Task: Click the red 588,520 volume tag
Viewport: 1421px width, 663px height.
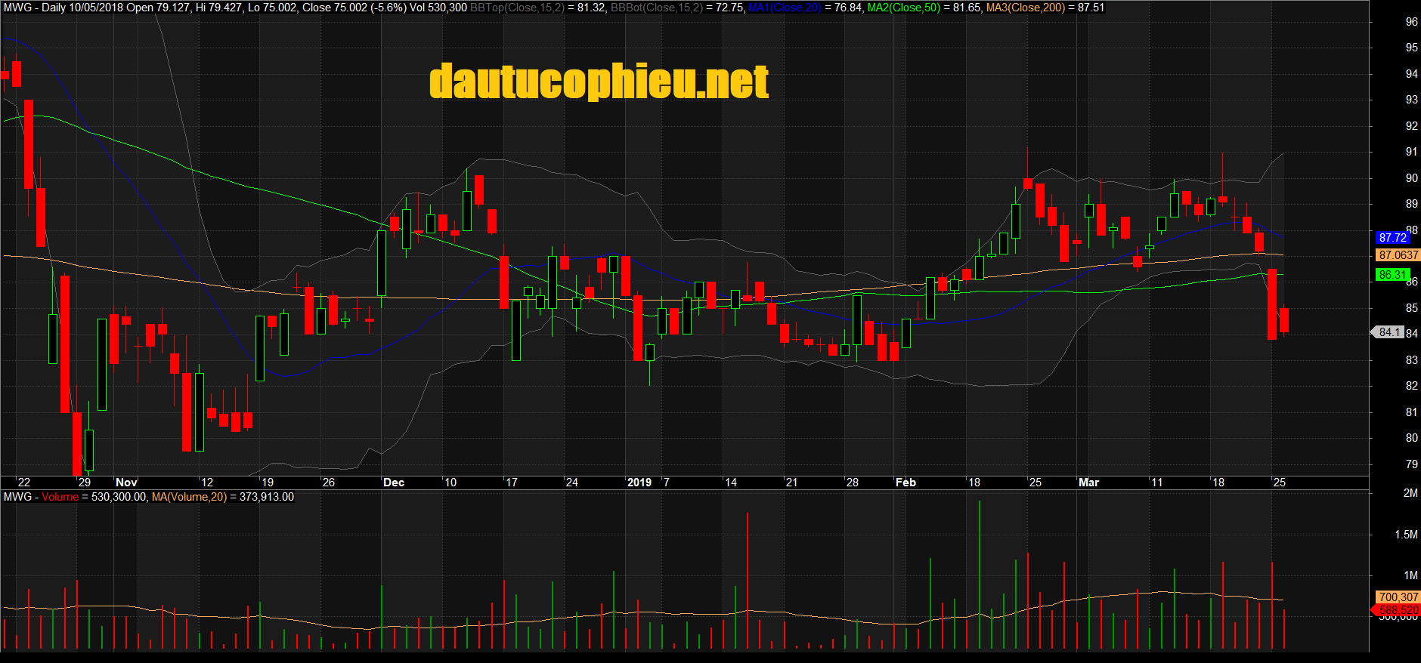Action: tap(1398, 609)
